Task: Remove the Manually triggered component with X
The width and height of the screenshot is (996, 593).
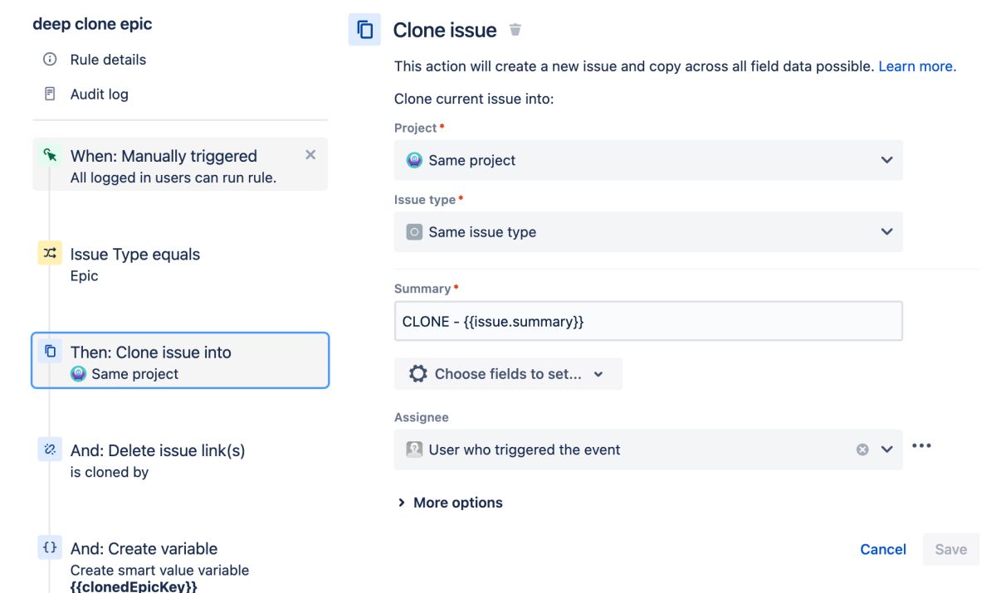Action: [x=310, y=155]
